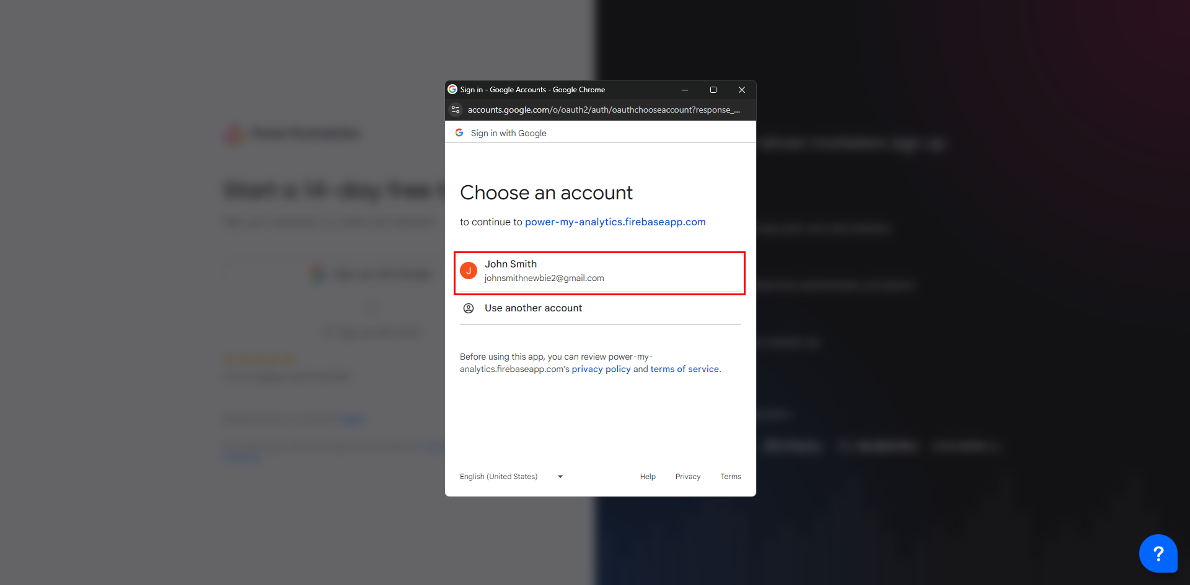Open the privacy policy link

click(x=601, y=369)
